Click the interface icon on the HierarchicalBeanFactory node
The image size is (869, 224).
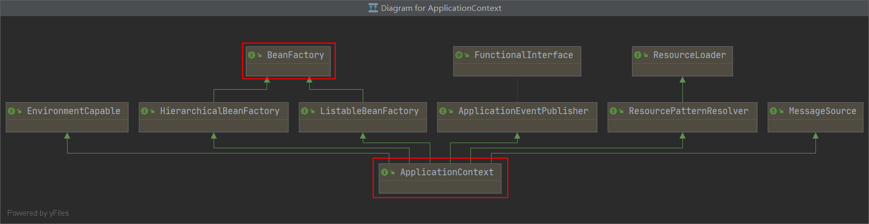144,111
